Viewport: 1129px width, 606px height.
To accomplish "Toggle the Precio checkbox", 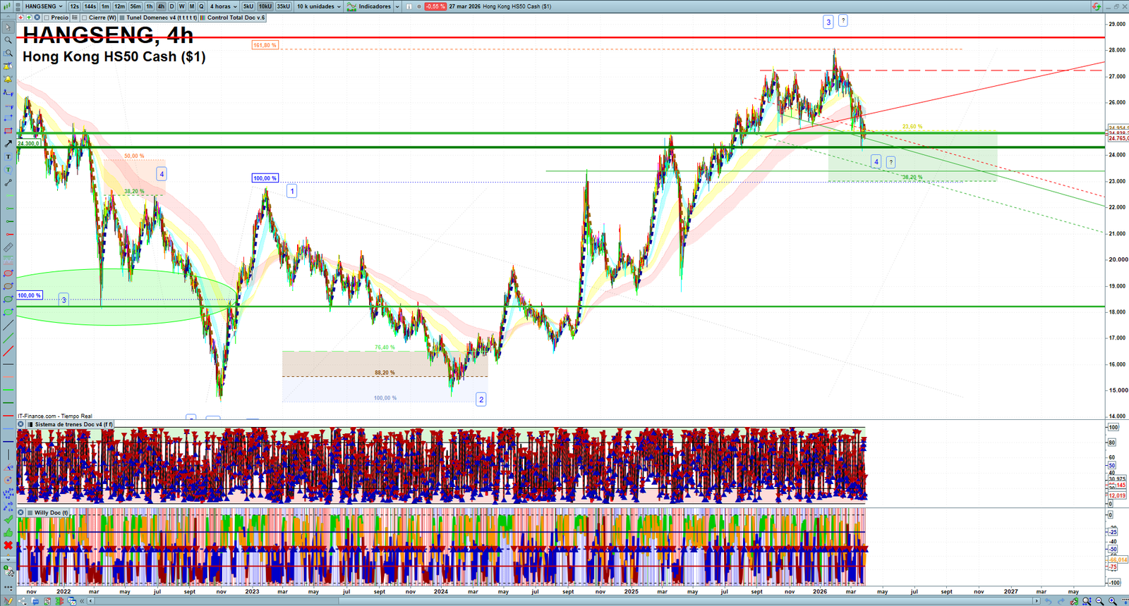I will click(47, 18).
